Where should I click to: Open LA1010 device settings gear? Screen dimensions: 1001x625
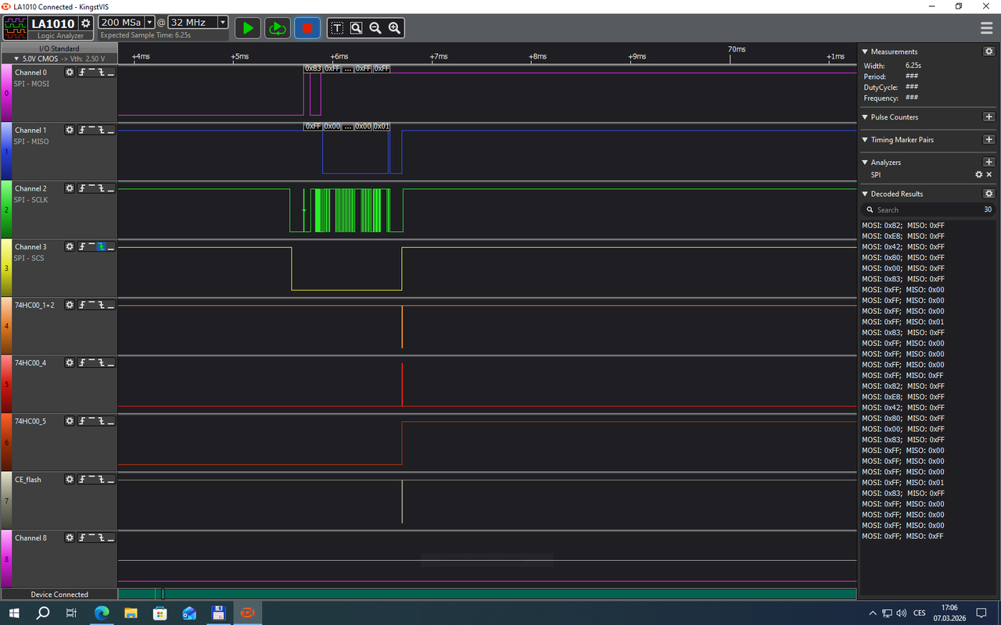tap(86, 23)
